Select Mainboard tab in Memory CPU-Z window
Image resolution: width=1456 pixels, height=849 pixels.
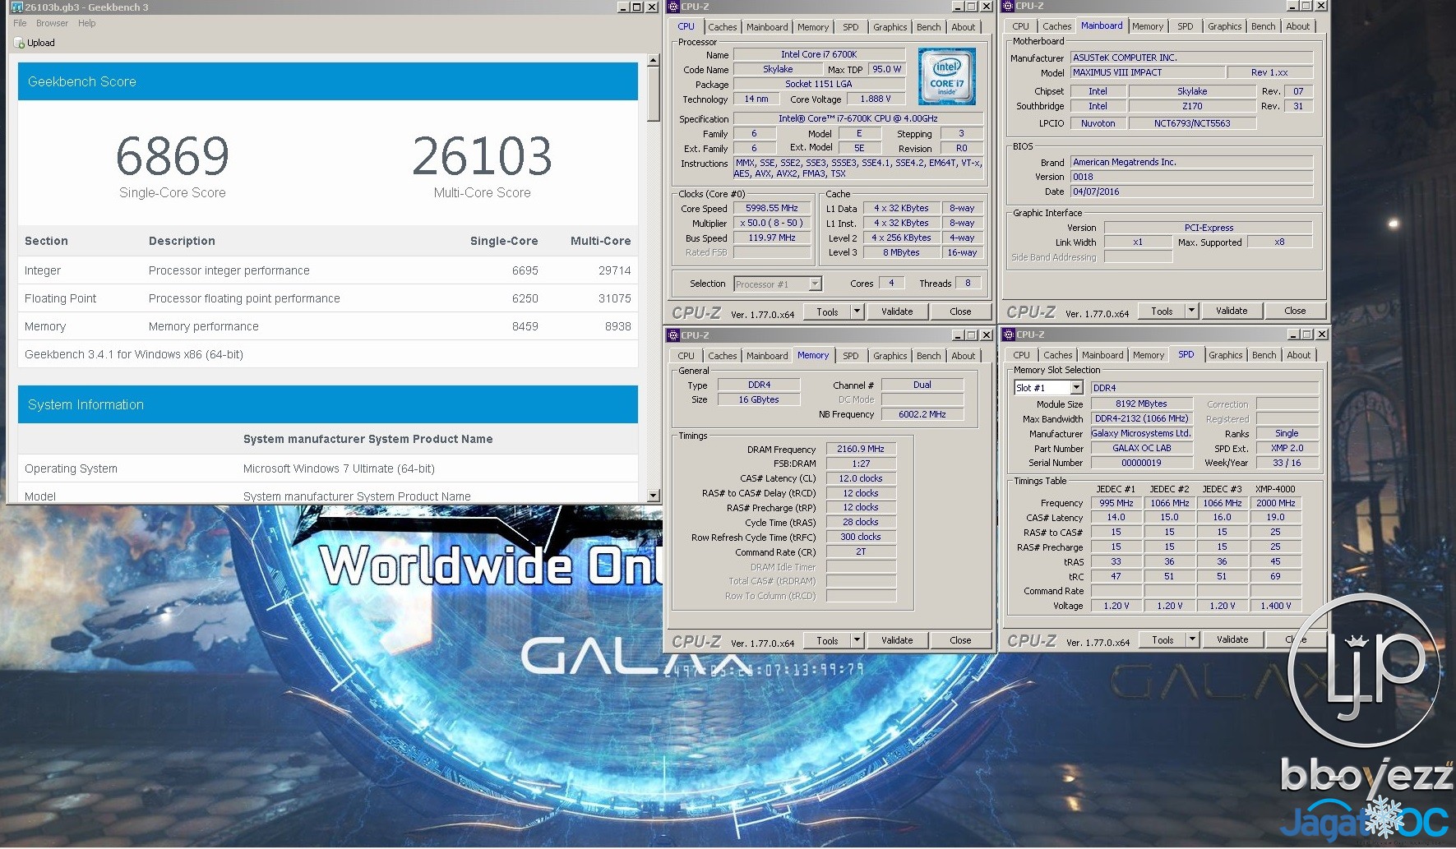point(766,356)
